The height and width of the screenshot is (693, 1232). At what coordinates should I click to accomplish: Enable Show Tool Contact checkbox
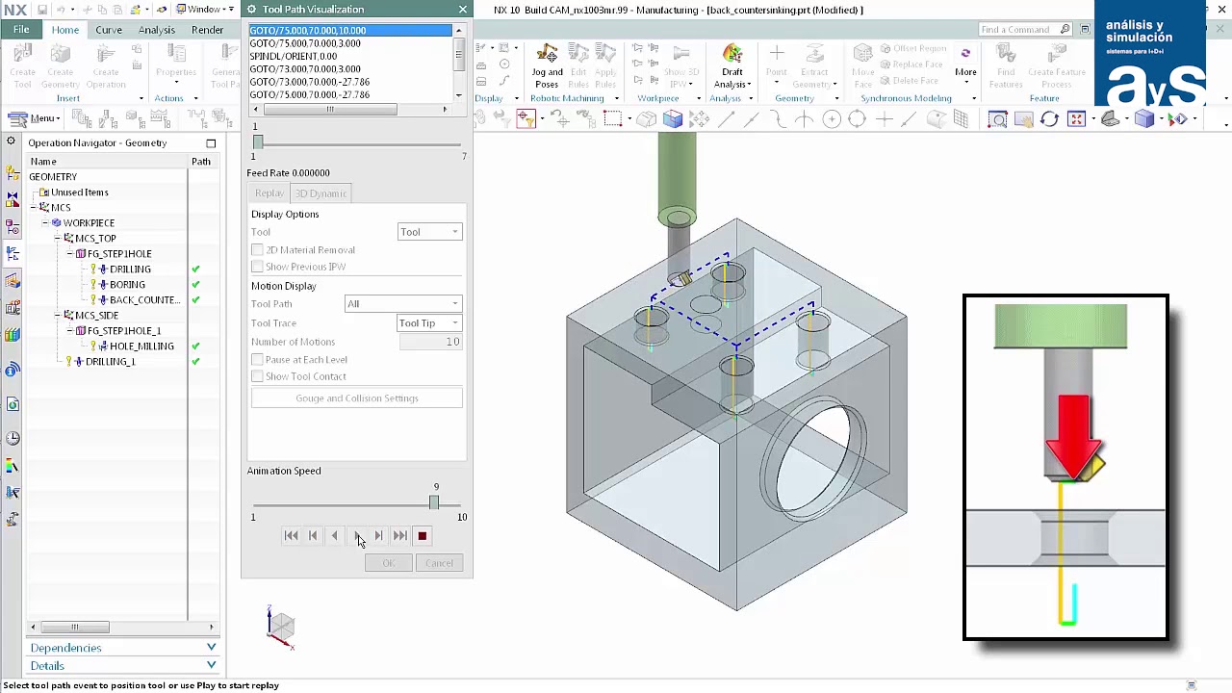(257, 376)
